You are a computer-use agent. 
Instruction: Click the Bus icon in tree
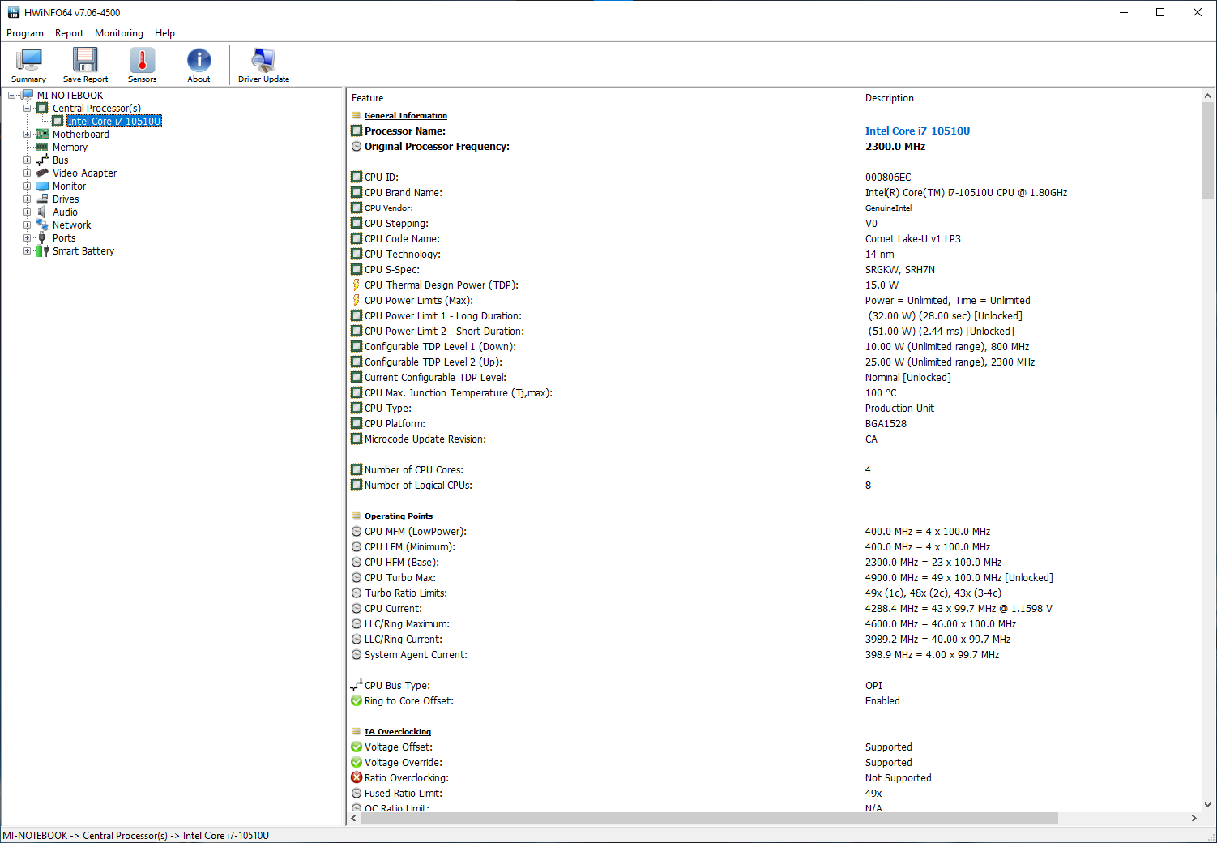(42, 160)
